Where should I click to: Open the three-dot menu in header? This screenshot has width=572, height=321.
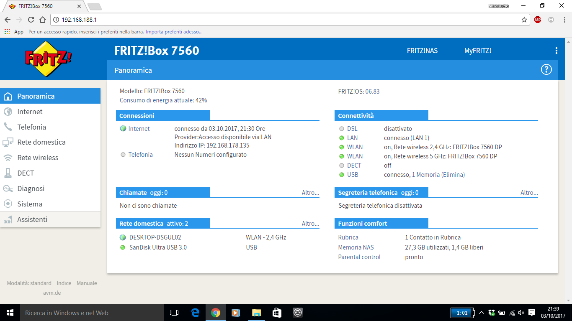coord(556,51)
